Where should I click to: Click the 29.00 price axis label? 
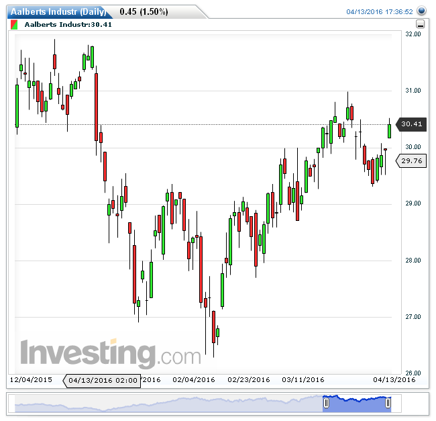tap(413, 203)
